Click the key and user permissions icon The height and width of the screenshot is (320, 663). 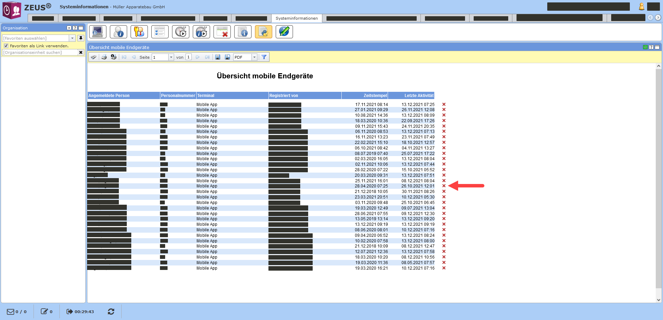pos(139,32)
